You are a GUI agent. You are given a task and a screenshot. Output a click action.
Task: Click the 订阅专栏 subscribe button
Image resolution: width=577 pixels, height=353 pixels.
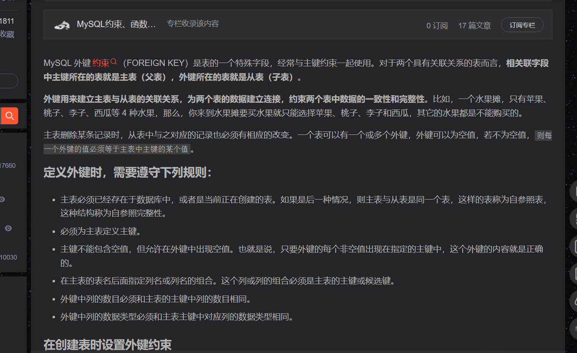coord(522,25)
